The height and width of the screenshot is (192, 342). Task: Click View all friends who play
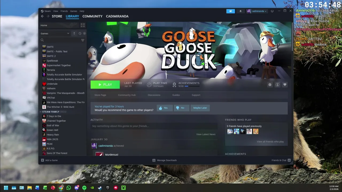coord(270,142)
